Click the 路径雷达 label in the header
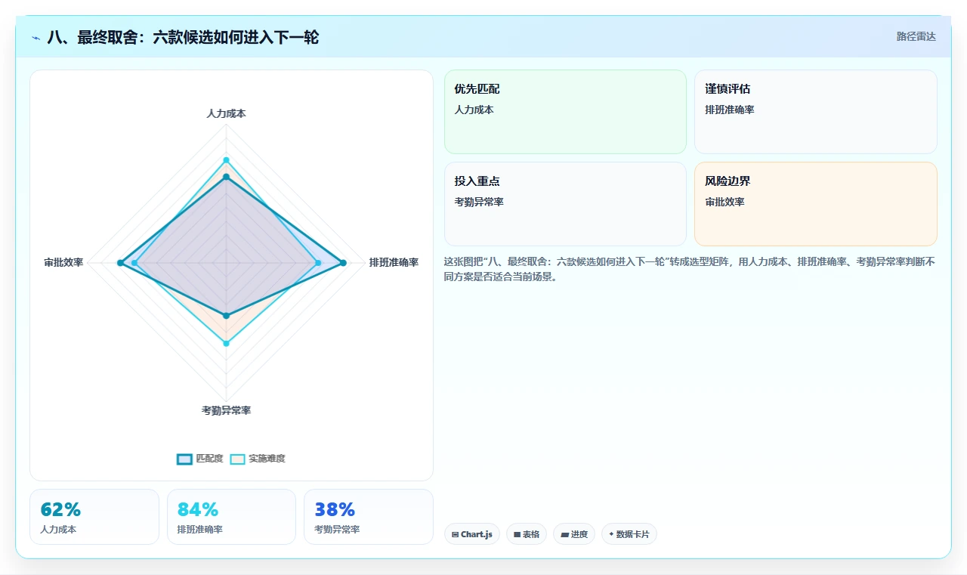 point(916,36)
